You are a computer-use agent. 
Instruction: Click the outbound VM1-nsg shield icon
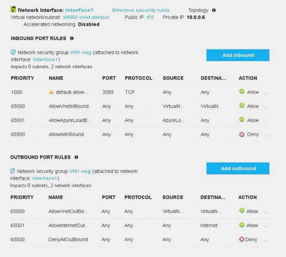pos(13,171)
